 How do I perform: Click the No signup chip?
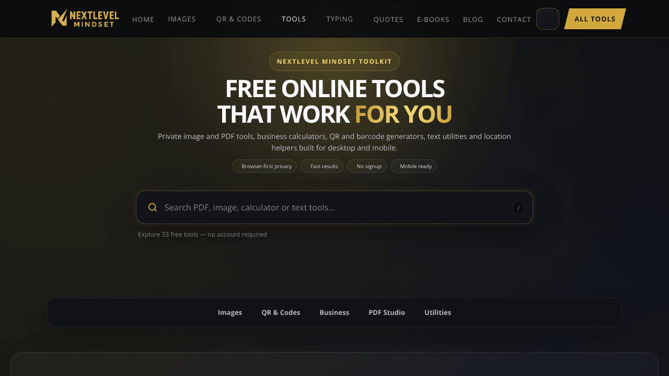(x=367, y=166)
